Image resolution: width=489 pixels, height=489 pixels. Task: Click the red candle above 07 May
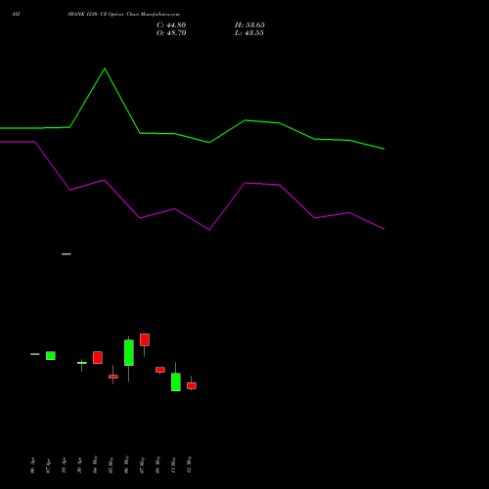click(x=145, y=339)
